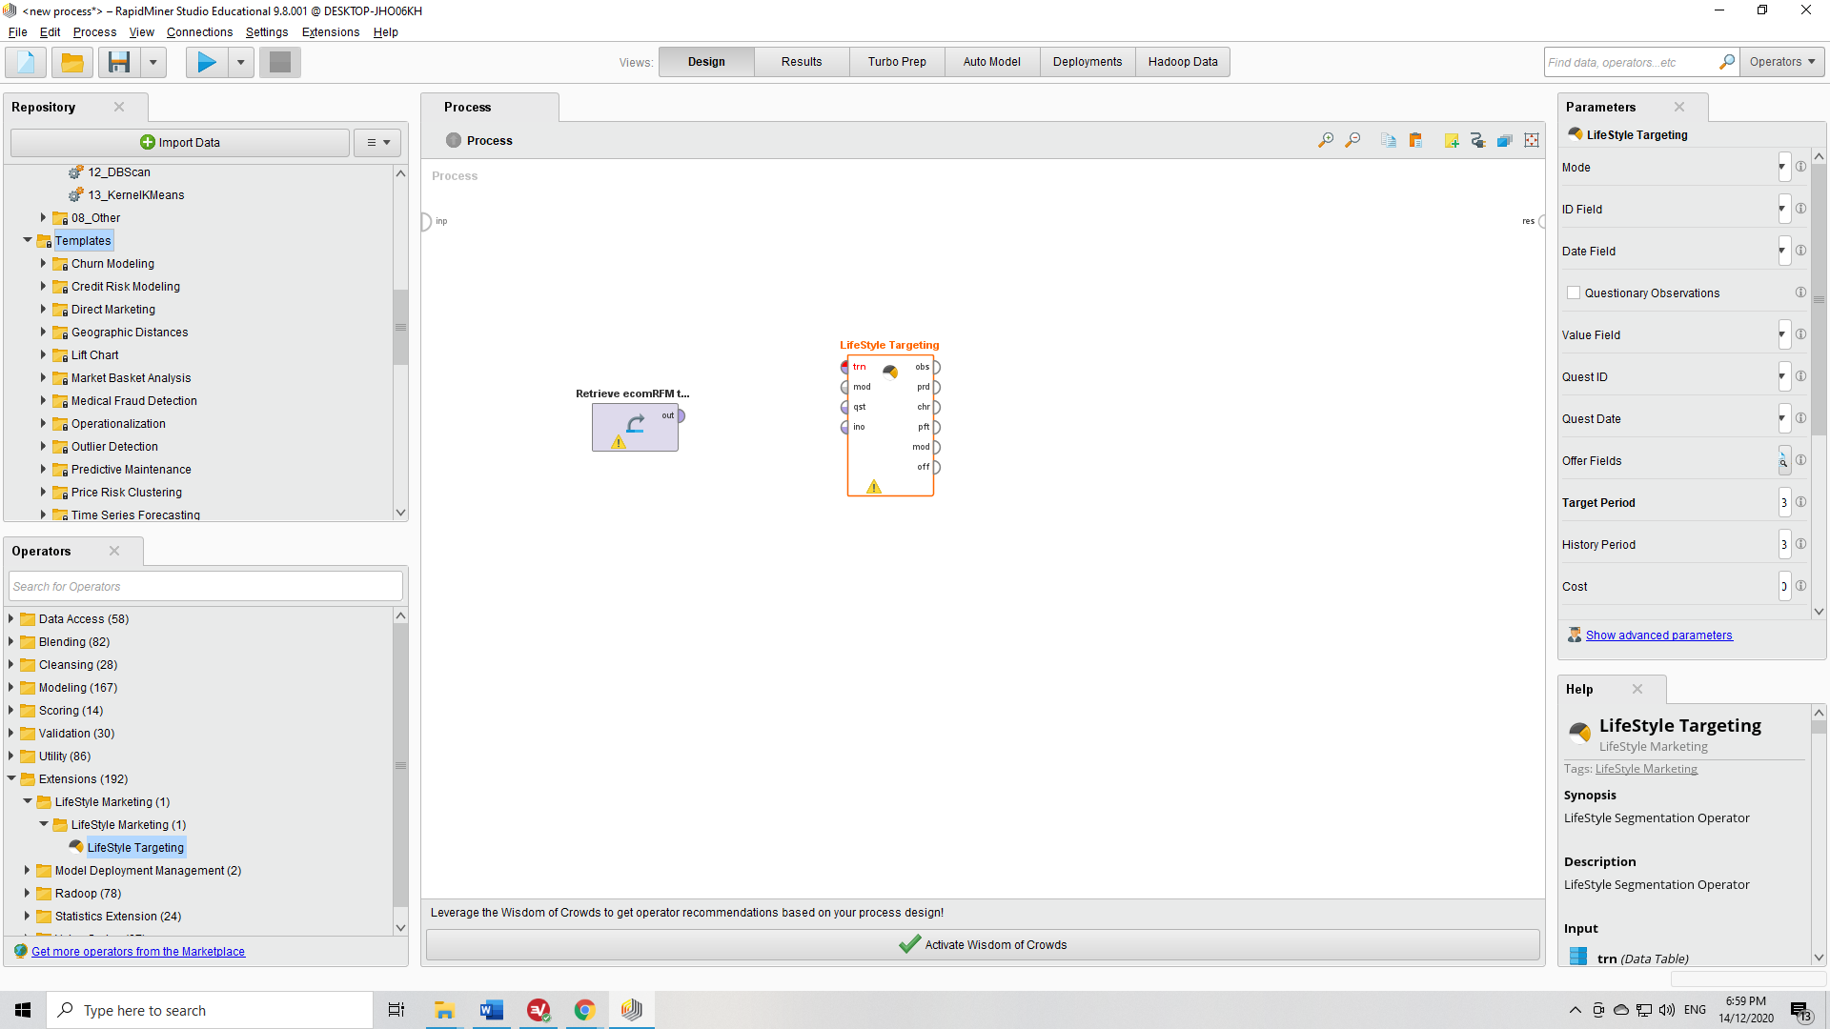The width and height of the screenshot is (1830, 1029).
Task: Switch to the Turbo Prep view
Action: tap(897, 62)
